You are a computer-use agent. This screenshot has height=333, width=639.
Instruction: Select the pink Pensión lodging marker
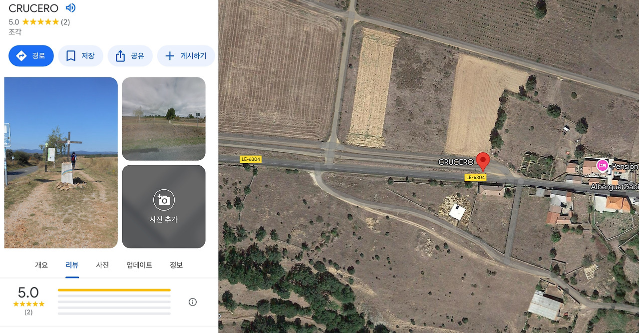603,165
